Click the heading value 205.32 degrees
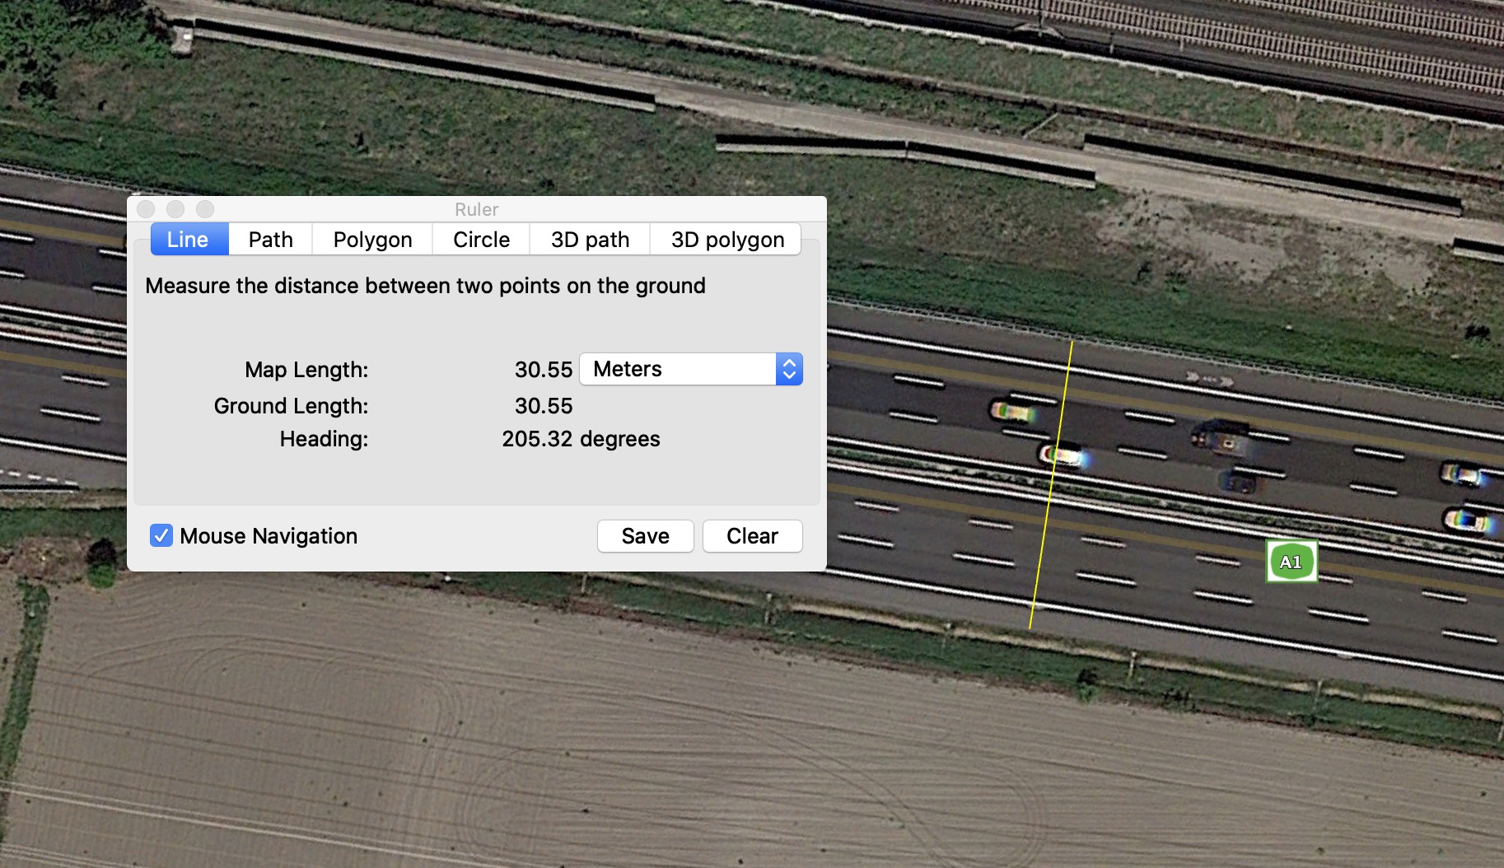 [581, 439]
